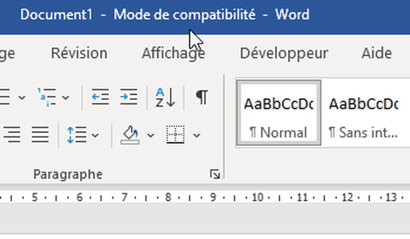410x239 pixels.
Task: Justify the paragraph text
Action: coord(40,135)
